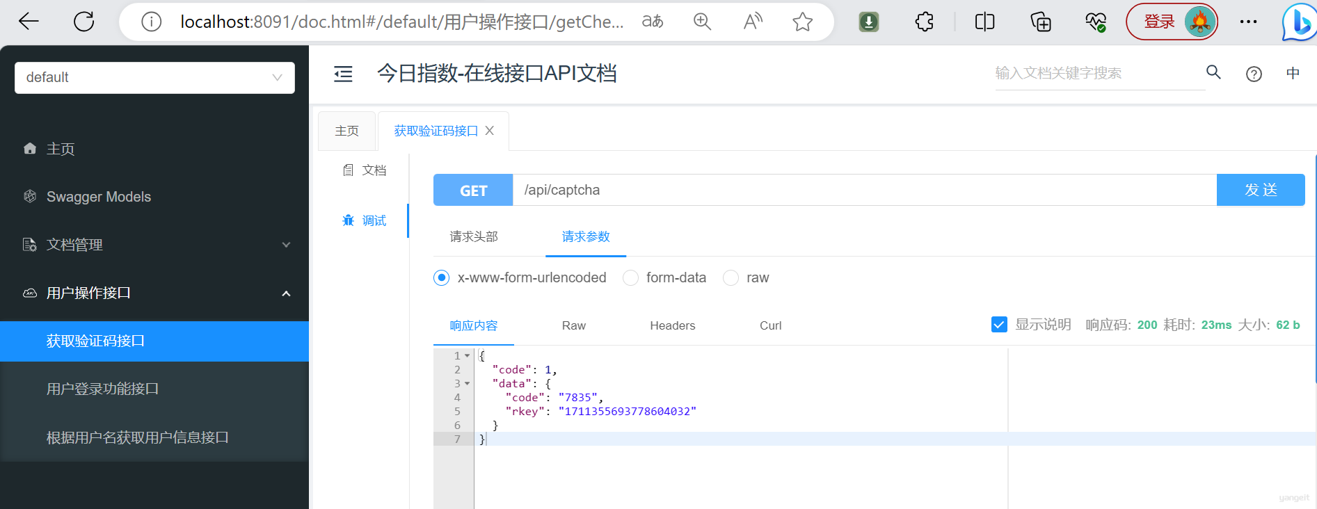
Task: Select raw radio option
Action: point(731,277)
